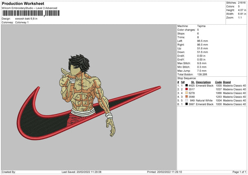Click the black swatch in stop row 1
This screenshot has width=248, height=175.
[187, 85]
